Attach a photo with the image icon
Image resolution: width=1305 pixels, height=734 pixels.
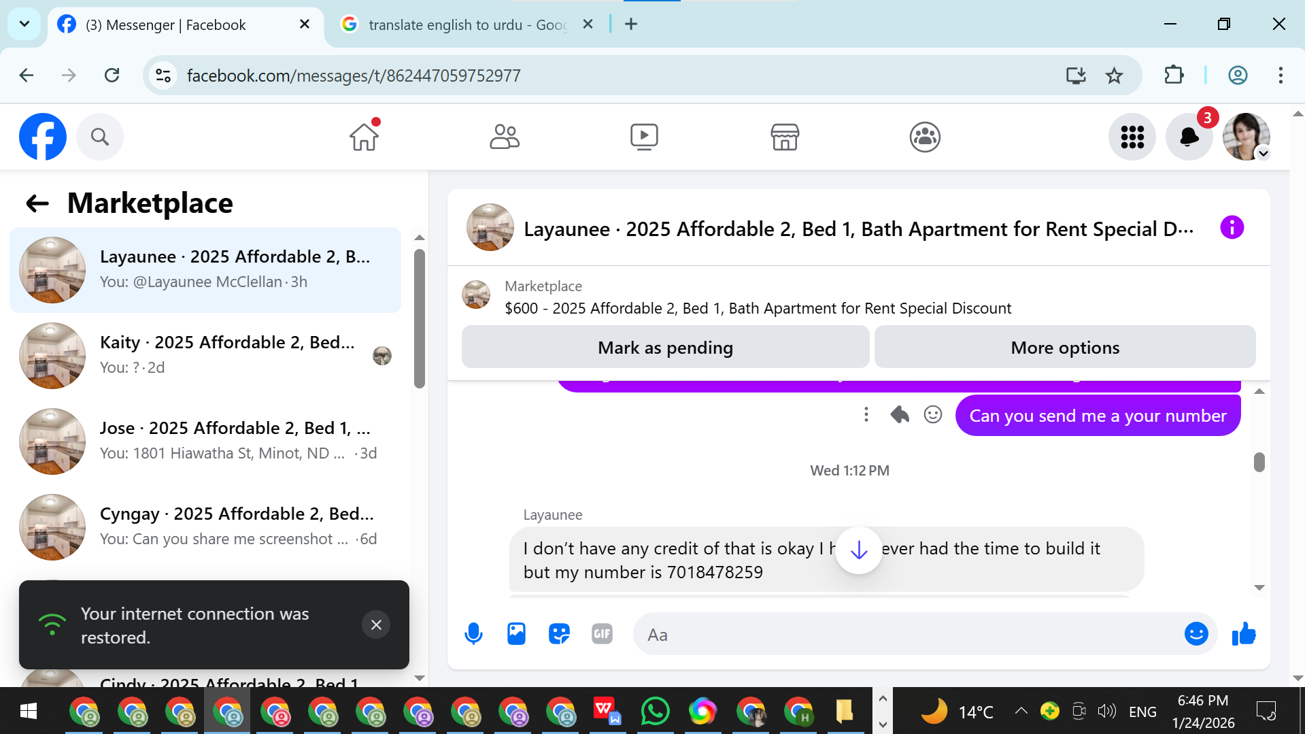[x=517, y=634]
